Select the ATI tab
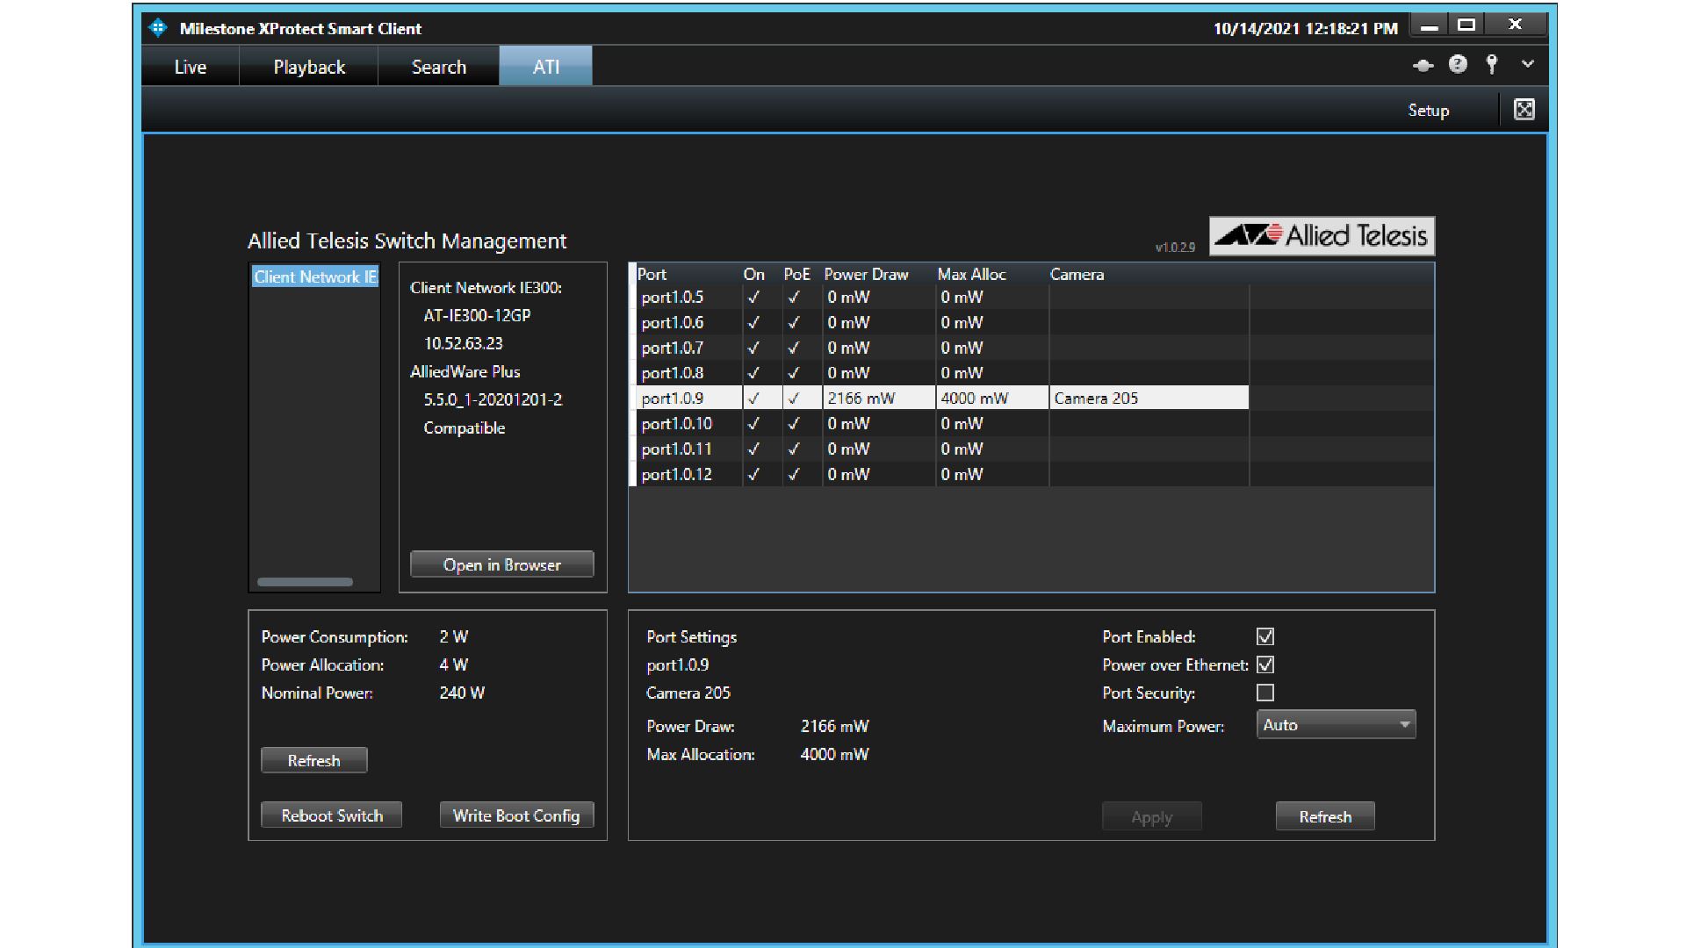The image size is (1686, 948). pos(546,67)
